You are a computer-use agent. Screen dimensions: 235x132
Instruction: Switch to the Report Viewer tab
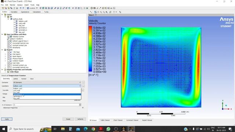tap(147, 120)
